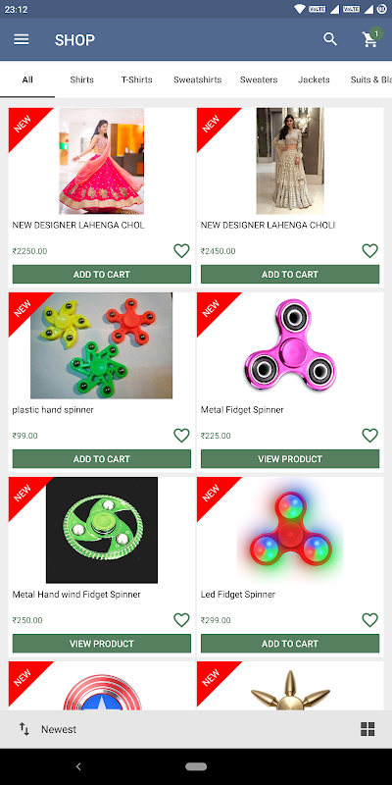Add plastic hand spinner to cart
The width and height of the screenshot is (392, 785).
pos(102,459)
